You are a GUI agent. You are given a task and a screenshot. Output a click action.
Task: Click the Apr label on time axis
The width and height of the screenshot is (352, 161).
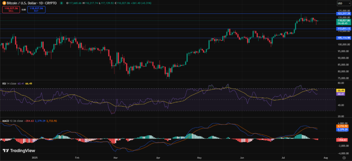[x=158, y=158]
